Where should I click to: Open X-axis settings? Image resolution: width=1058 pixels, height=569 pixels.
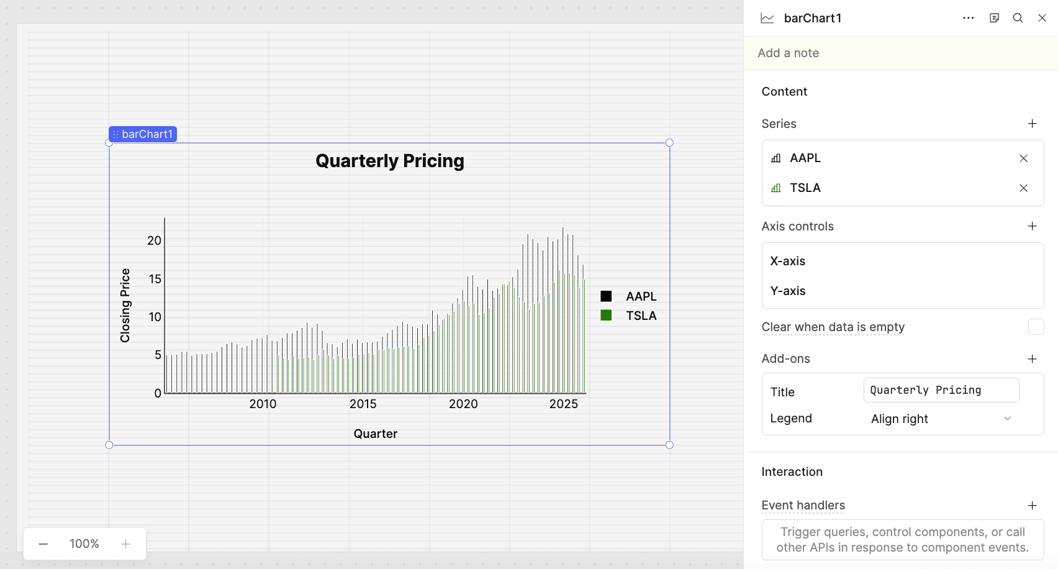point(787,261)
